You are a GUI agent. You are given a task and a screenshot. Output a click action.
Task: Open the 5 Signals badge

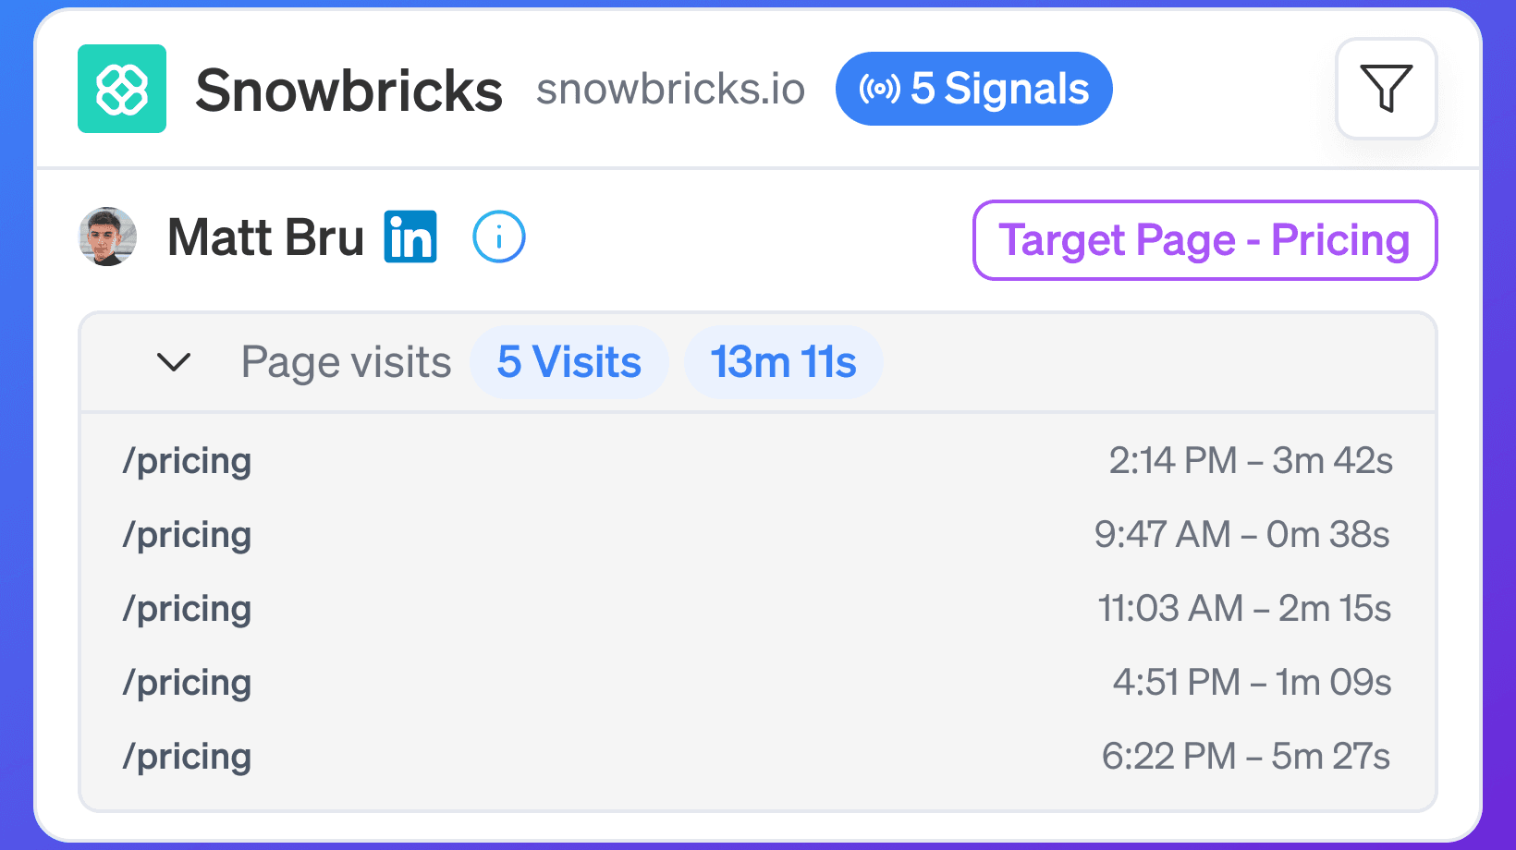coord(973,89)
